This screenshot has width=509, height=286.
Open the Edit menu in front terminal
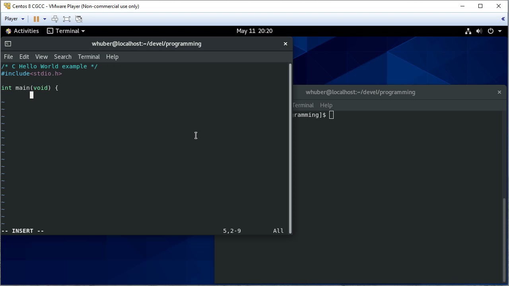[x=24, y=57]
